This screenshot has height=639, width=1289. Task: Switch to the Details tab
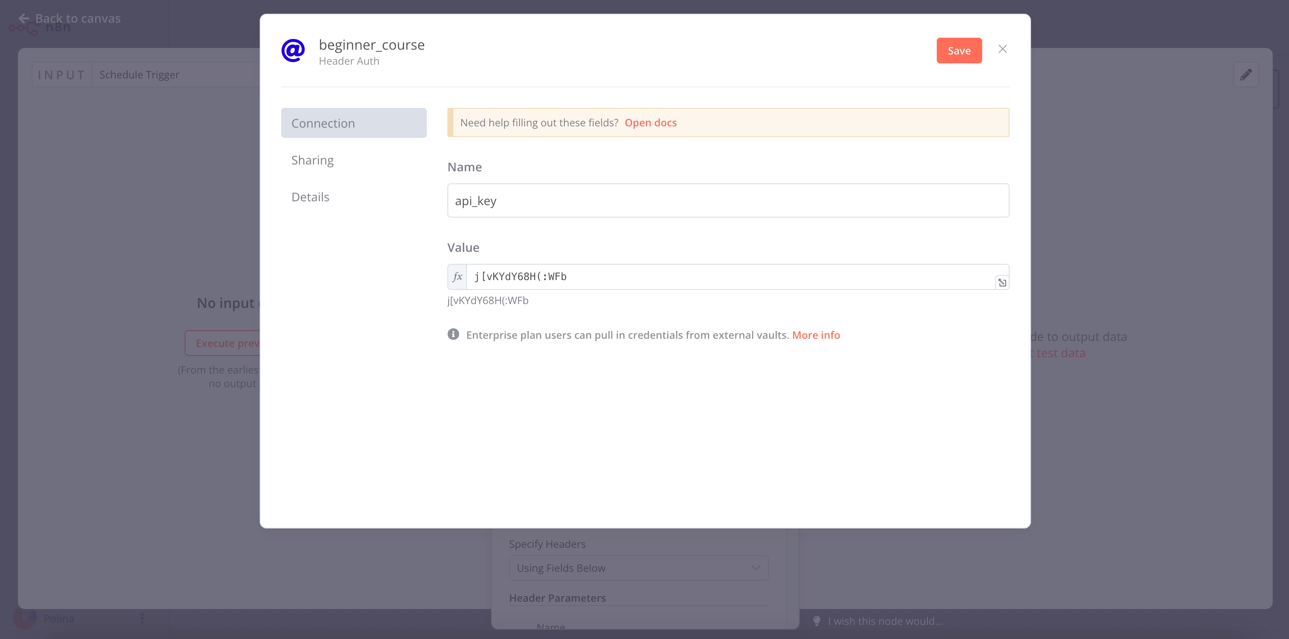click(x=310, y=197)
